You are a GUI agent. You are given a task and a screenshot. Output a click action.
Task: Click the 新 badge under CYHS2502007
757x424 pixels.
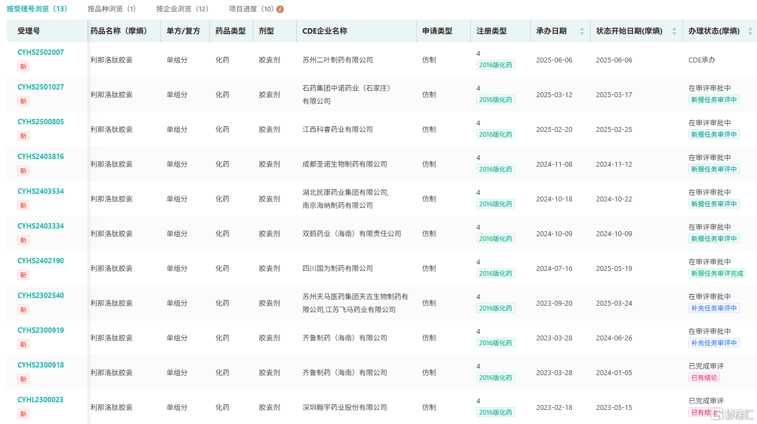click(x=23, y=66)
